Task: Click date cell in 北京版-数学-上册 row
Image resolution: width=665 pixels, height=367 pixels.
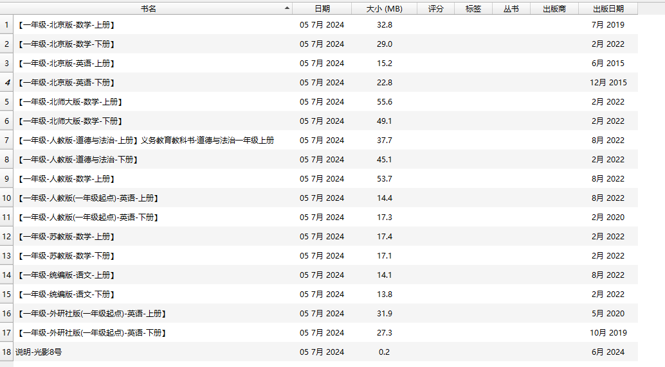Action: pyautogui.click(x=322, y=25)
